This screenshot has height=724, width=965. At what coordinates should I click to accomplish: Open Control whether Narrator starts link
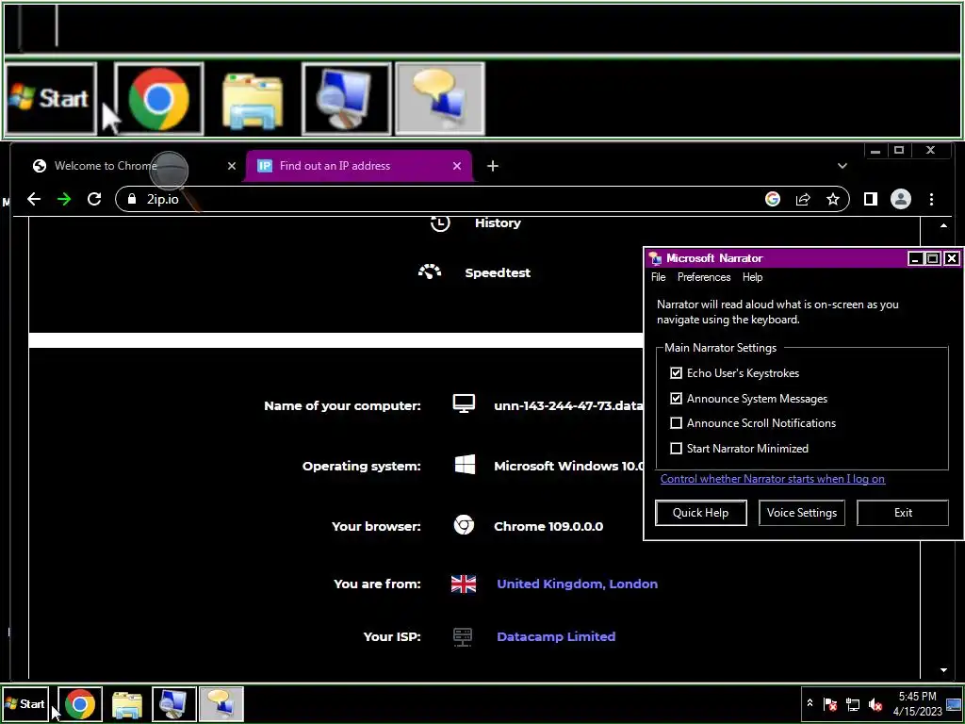point(773,478)
